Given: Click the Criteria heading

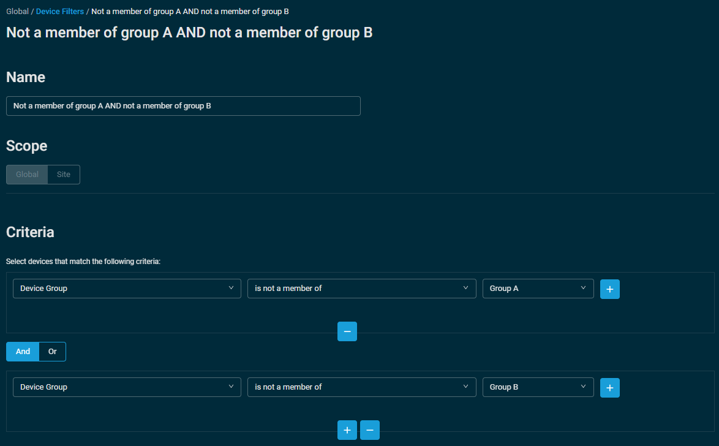Looking at the screenshot, I should pos(30,232).
